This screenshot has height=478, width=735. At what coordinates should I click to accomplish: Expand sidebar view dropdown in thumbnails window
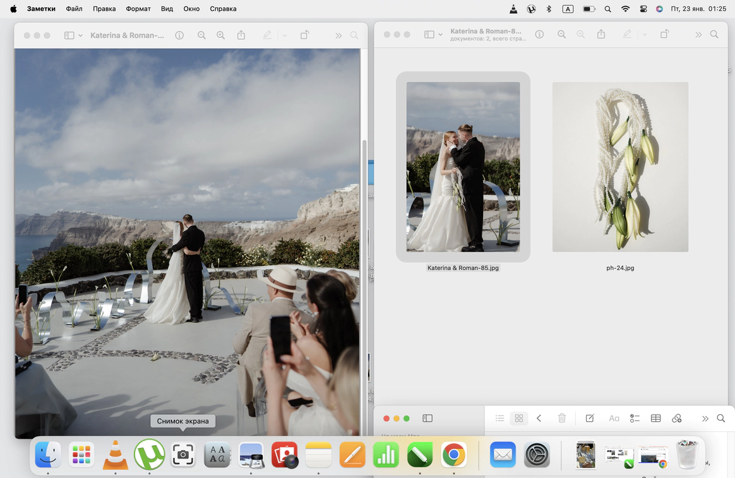tap(440, 35)
